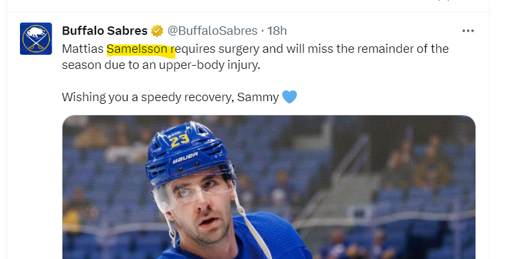Viewport: 507px width, 259px height.
Task: Click the 18h timestamp
Action: point(277,31)
